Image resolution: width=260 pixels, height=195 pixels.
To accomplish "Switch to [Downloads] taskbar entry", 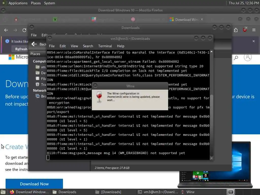I will pos(109,192).
